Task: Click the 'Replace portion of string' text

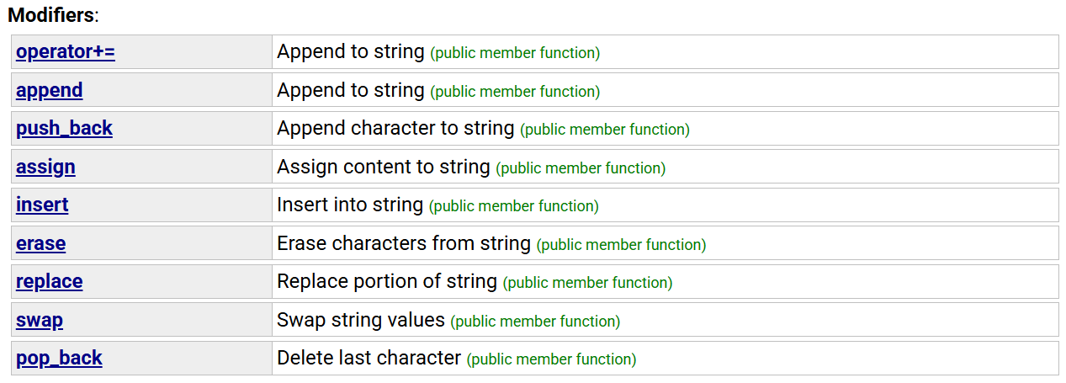Action: coord(387,281)
